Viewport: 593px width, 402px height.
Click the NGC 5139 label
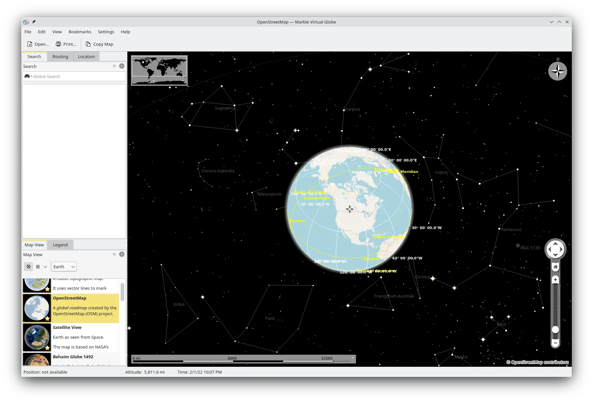click(530, 248)
